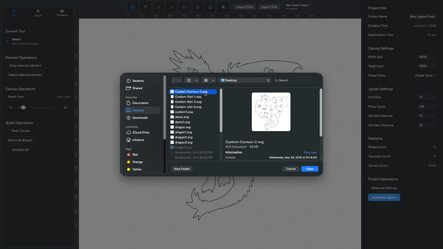Select dragon2.svg in the file list

(x=183, y=137)
